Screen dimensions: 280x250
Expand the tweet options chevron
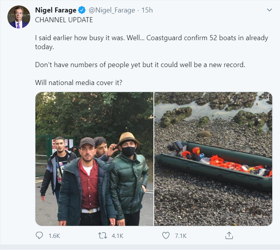(x=269, y=10)
